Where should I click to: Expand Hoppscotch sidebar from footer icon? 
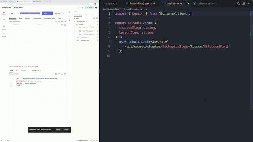click(2, 140)
